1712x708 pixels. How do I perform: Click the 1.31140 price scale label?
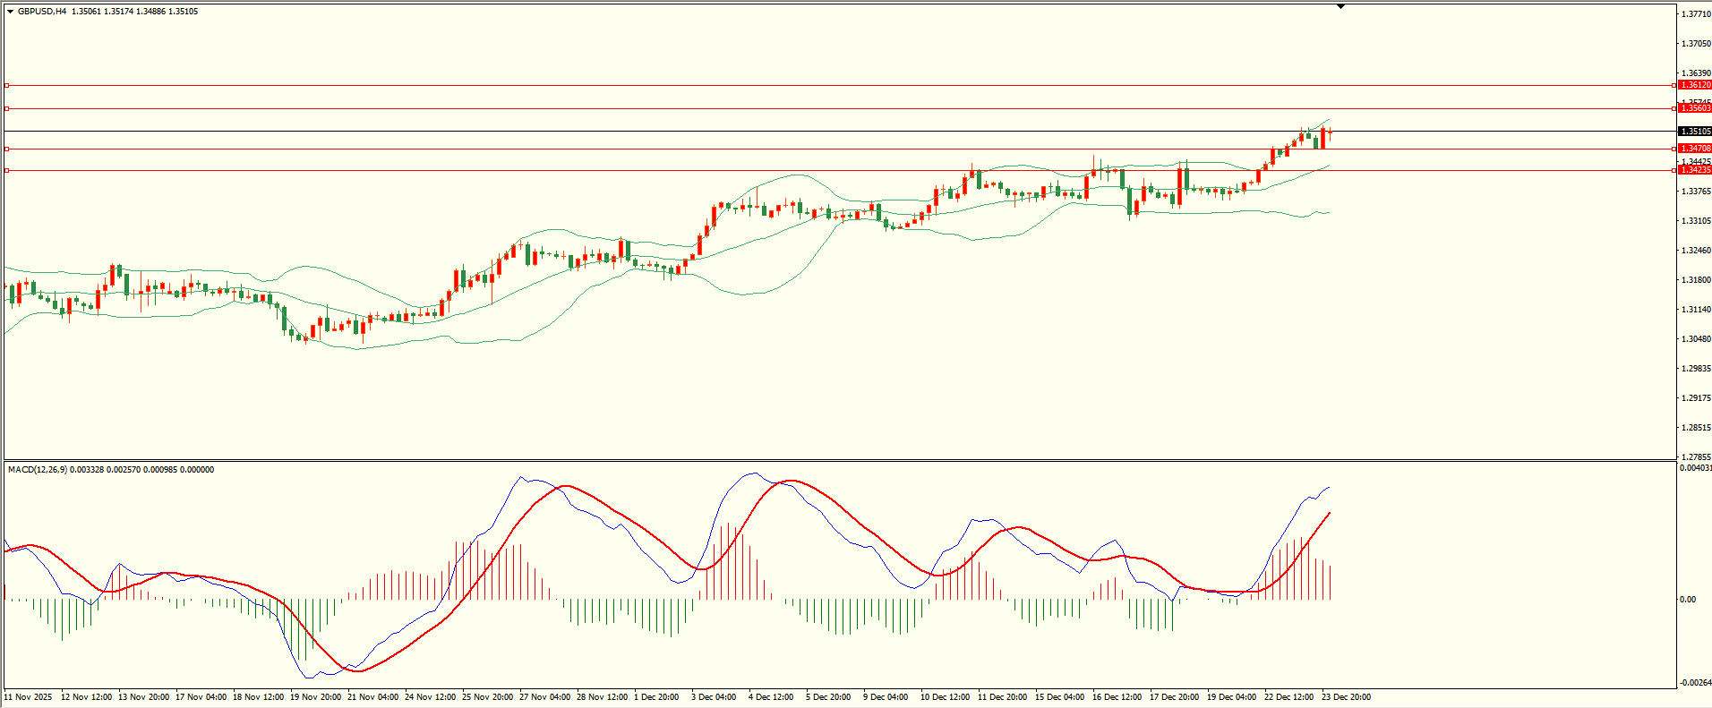point(1696,310)
